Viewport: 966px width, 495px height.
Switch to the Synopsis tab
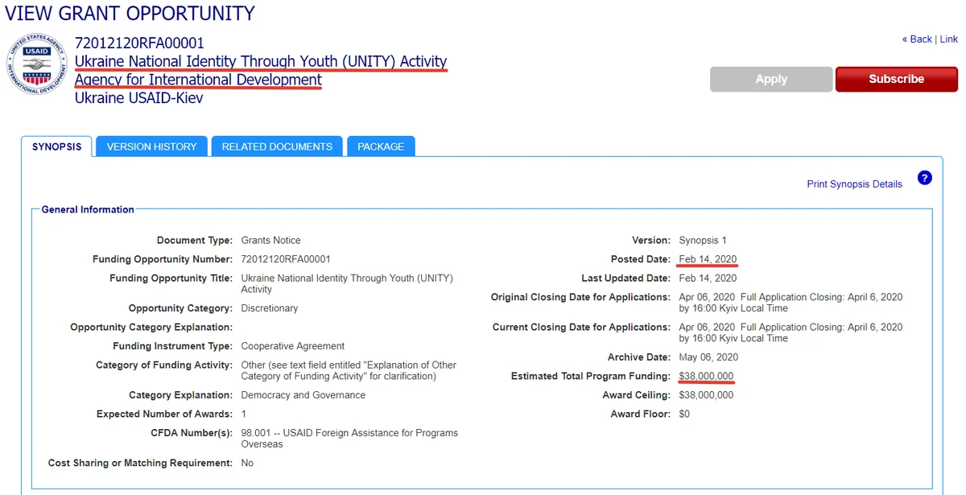coord(56,146)
